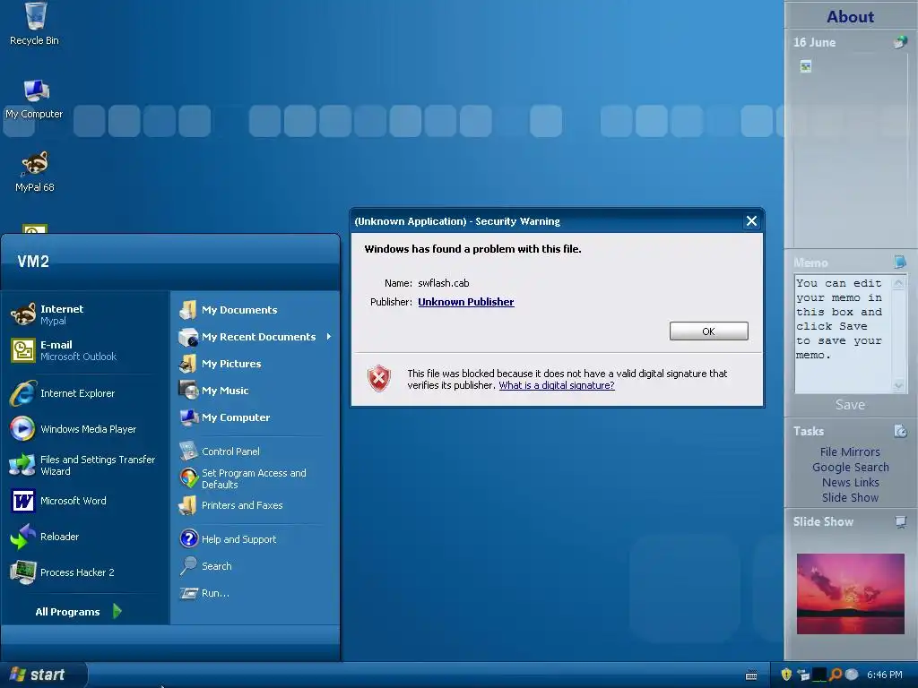Click OK in Security Warning dialog
Screen dimensions: 918x688
[x=708, y=331]
